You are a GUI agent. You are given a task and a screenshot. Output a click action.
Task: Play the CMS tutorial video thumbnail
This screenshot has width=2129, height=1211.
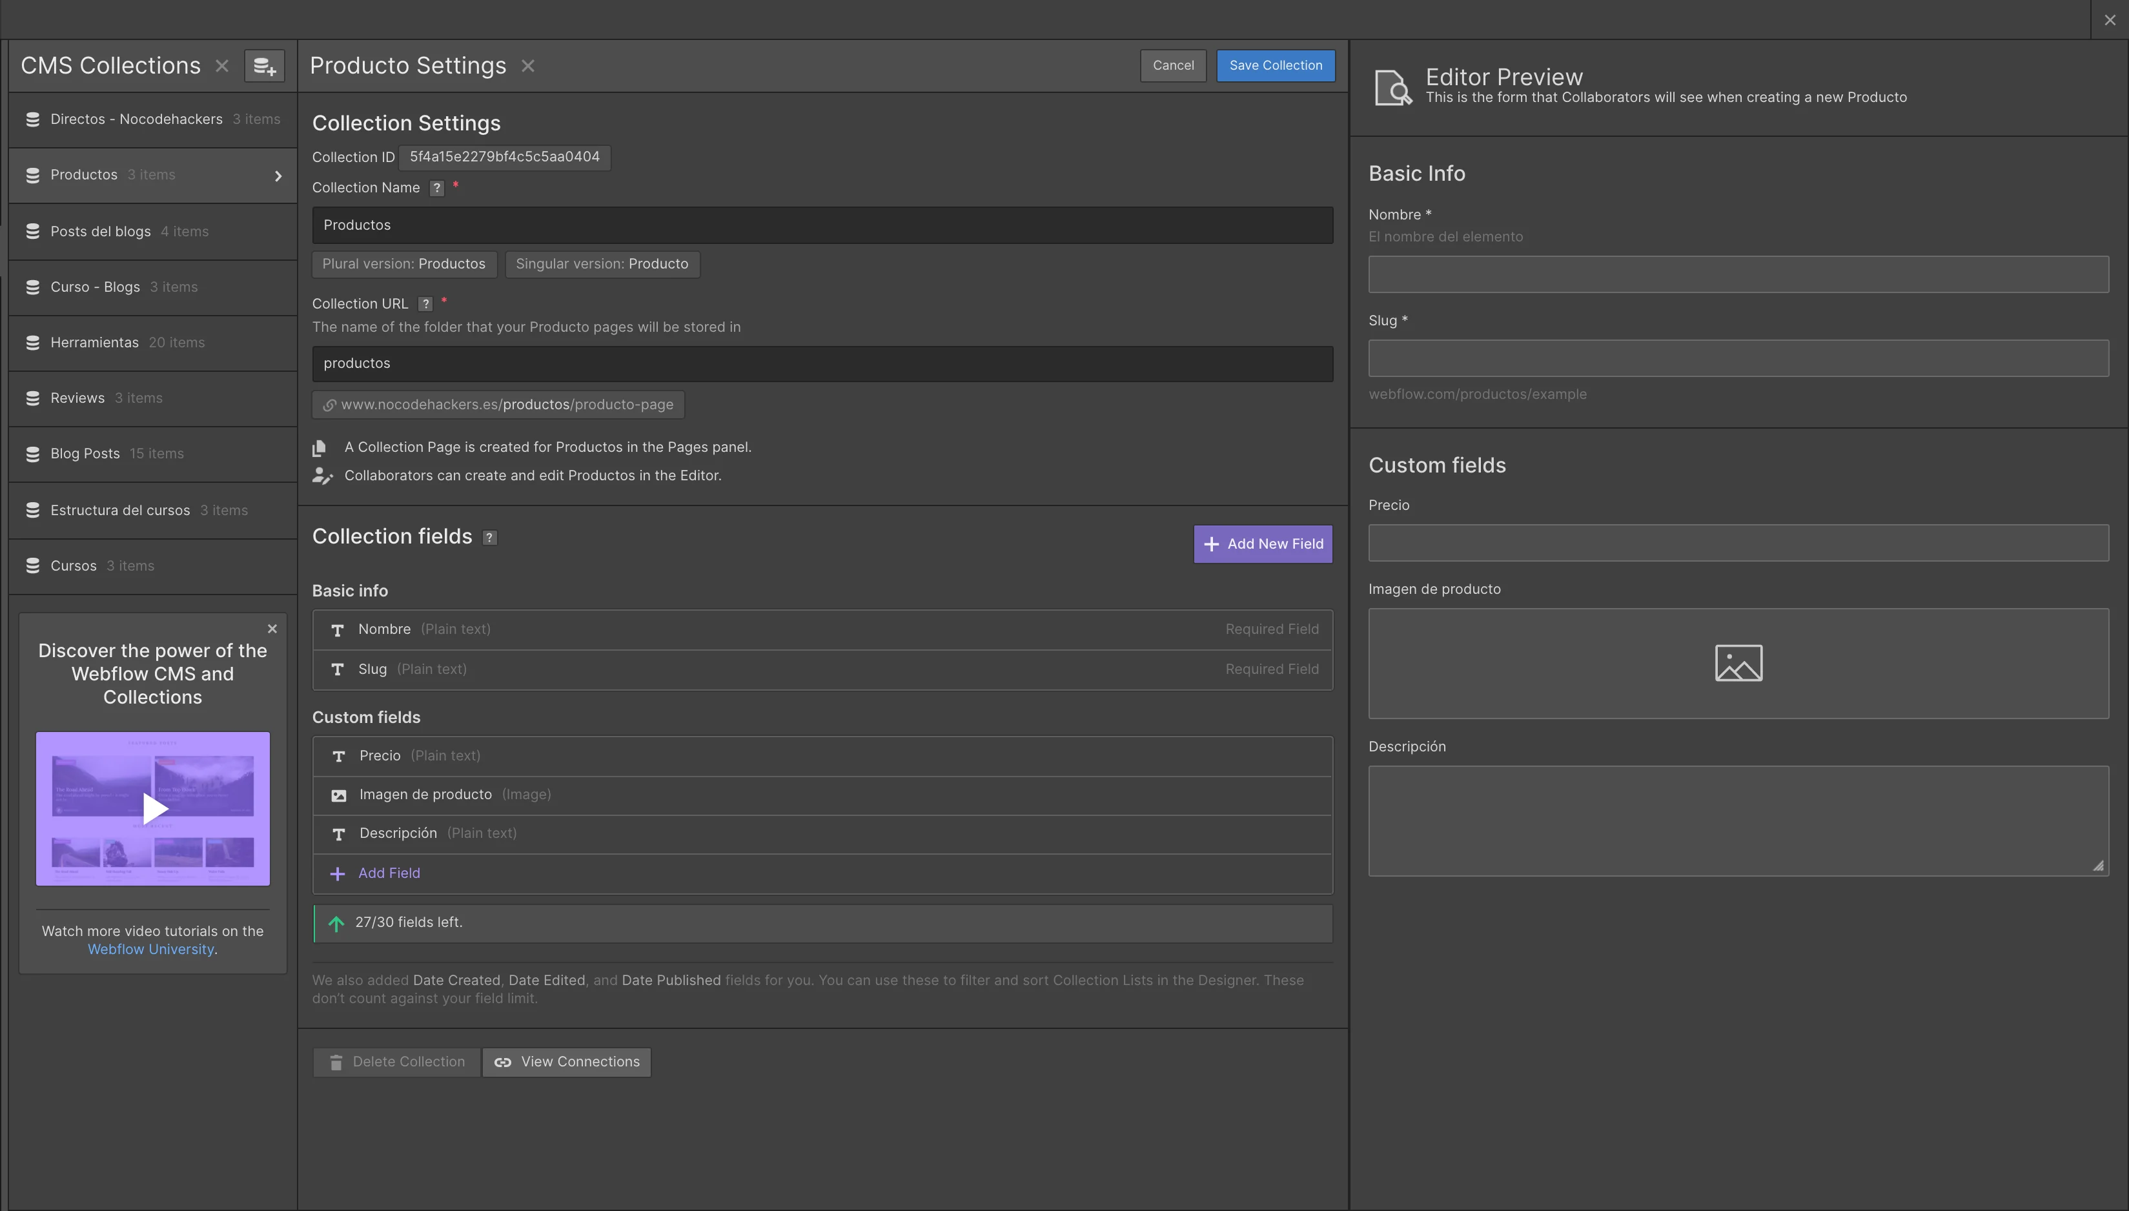[153, 808]
